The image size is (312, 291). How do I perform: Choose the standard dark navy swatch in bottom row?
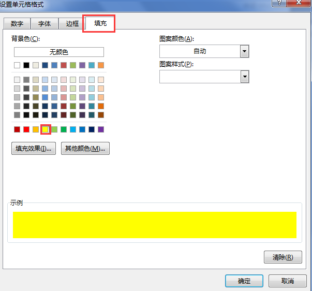pos(92,129)
